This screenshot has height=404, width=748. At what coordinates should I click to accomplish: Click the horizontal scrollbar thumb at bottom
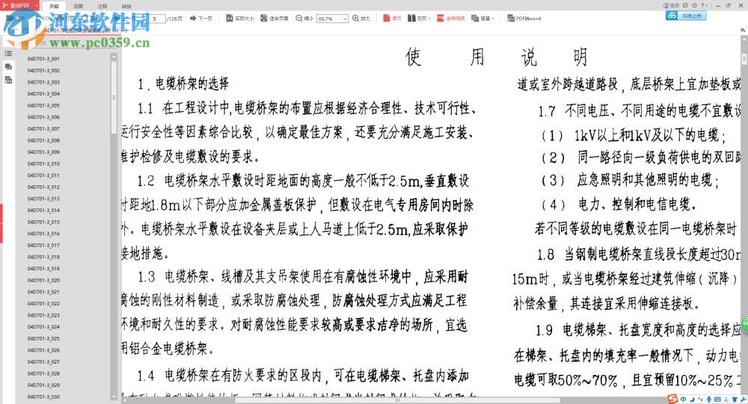[x=398, y=401]
